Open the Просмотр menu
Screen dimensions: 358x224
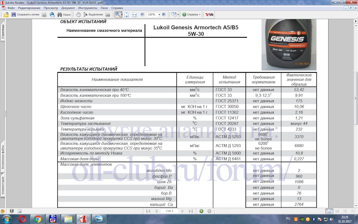coord(51,8)
